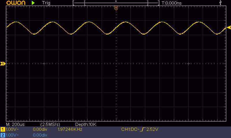Click the USB connection icon
This screenshot has width=231, height=138.
[221, 3]
